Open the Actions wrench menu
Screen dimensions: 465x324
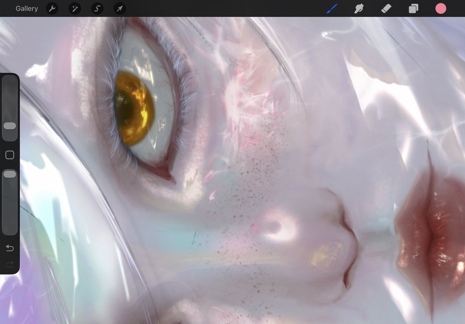pyautogui.click(x=52, y=9)
